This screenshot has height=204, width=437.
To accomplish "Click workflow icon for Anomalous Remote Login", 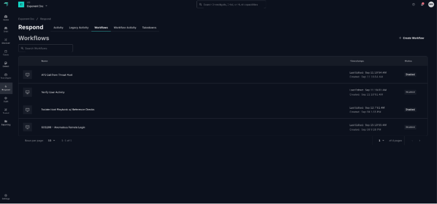I will (27, 127).
